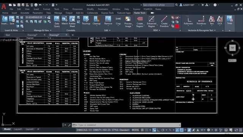Toggle ortho mode in status bar

pos(158,130)
